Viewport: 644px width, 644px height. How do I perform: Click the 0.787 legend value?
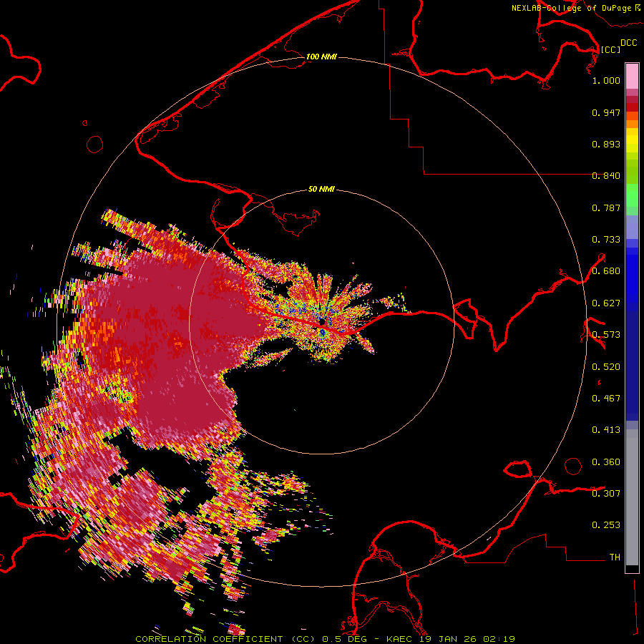tap(606, 208)
